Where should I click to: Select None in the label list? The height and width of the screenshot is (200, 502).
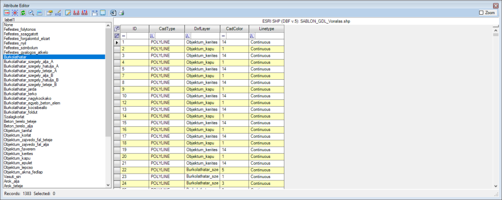(x=8, y=25)
